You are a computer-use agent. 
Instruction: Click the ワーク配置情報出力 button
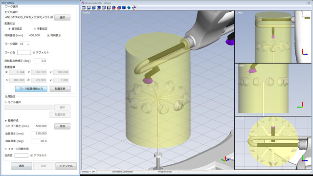(31, 89)
